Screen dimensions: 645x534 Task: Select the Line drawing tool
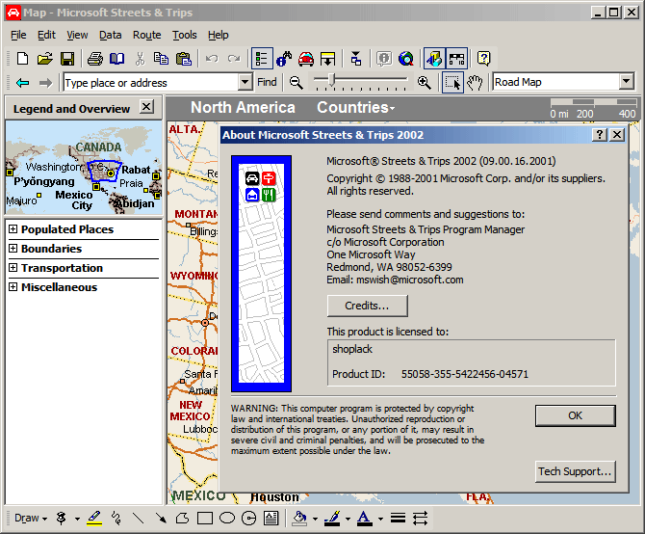point(139,518)
